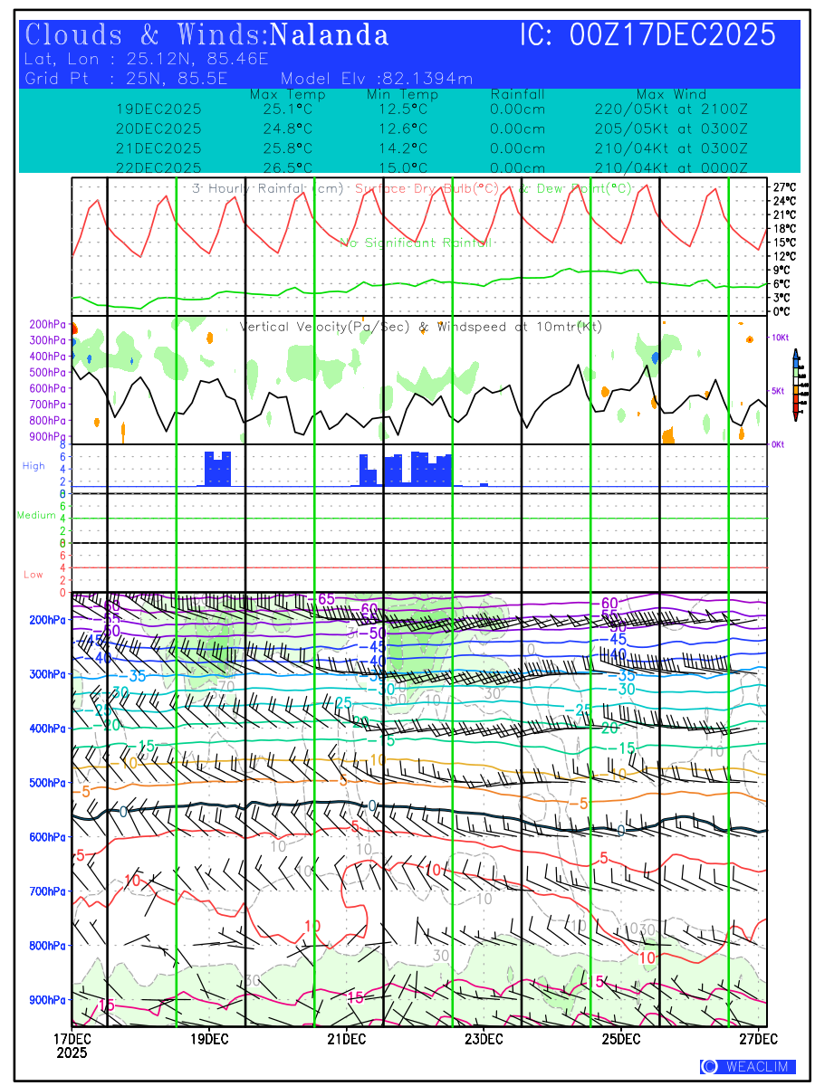
Task: Click the 12.5°C min temperature value
Action: tap(402, 109)
